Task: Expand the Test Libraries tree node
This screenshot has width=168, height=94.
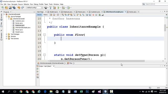Action: [x=7, y=39]
